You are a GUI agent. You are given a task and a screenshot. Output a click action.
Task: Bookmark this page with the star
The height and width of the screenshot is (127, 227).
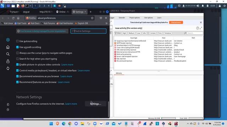[92, 18]
